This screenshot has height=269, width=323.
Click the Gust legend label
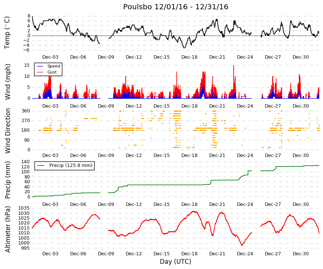[x=52, y=72]
